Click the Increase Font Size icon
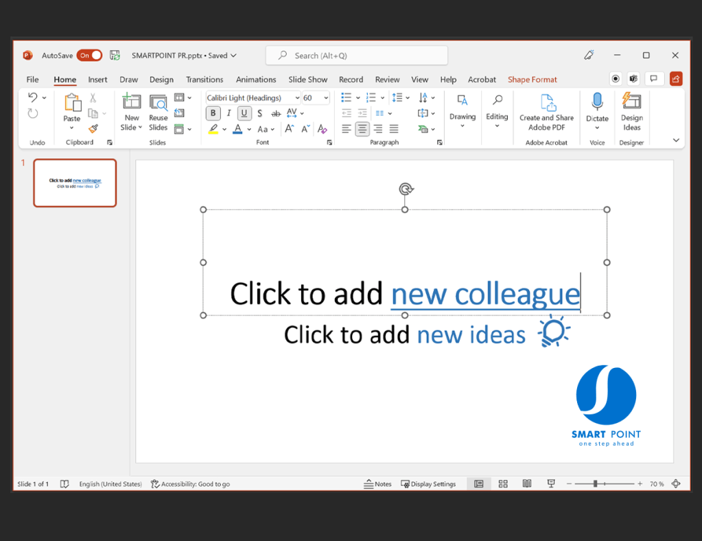The width and height of the screenshot is (702, 541). coord(289,129)
